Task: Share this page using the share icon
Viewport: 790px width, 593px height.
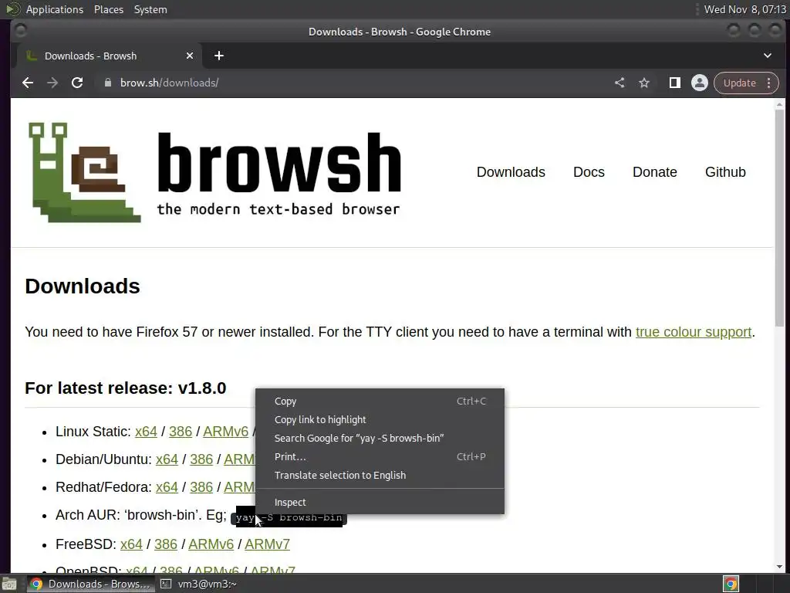Action: pos(620,83)
